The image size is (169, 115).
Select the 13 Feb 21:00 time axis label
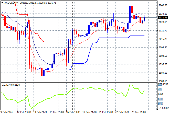point(40,112)
